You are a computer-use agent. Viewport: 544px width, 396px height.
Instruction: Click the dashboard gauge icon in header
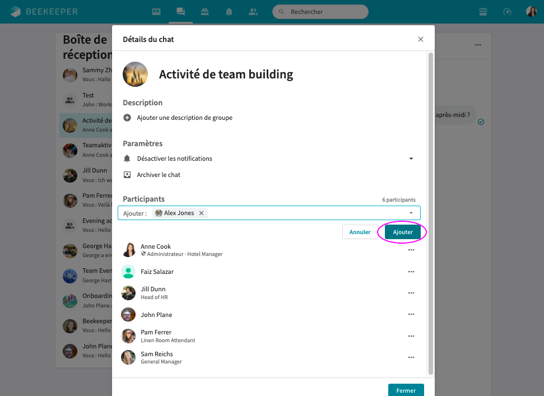508,12
